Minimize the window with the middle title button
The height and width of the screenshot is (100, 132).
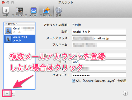tap(8, 3)
